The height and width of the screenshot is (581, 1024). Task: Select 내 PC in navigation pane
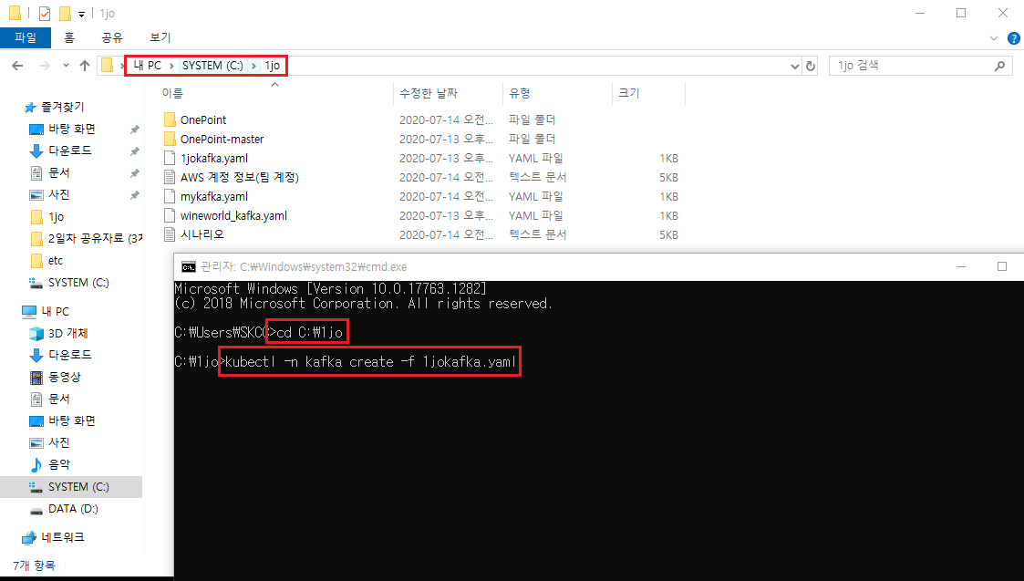point(55,311)
